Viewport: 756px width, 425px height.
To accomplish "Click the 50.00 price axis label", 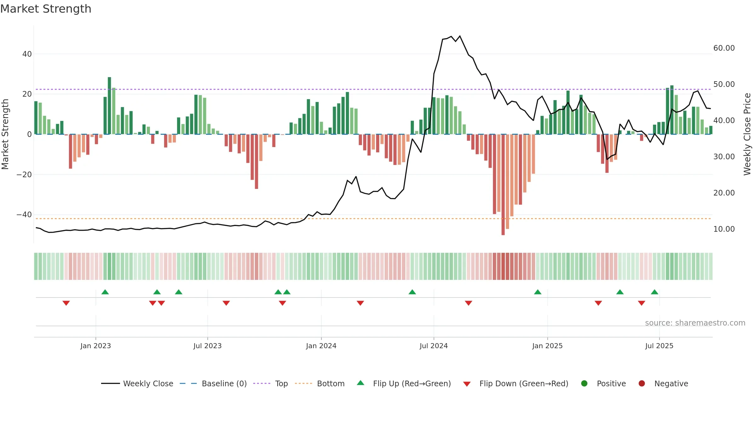I will (724, 84).
